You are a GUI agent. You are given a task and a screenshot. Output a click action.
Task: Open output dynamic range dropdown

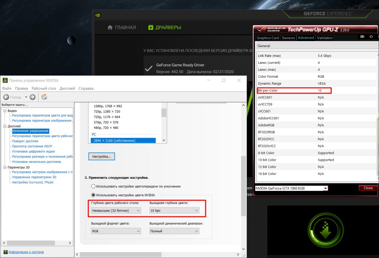174,231
